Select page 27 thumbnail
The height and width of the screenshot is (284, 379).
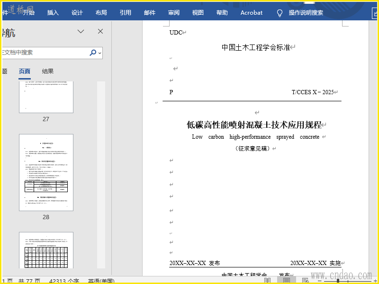coord(46,97)
